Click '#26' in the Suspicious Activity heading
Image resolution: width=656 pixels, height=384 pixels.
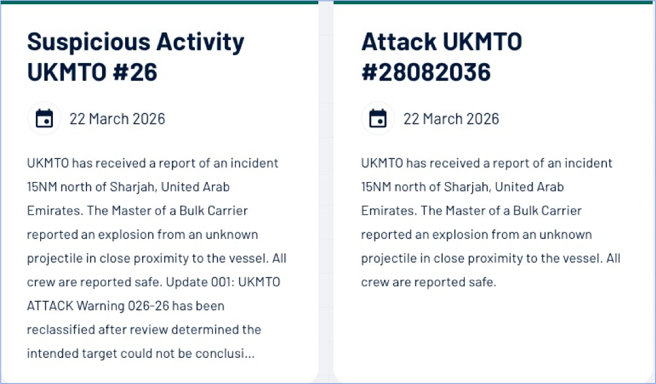coord(133,72)
